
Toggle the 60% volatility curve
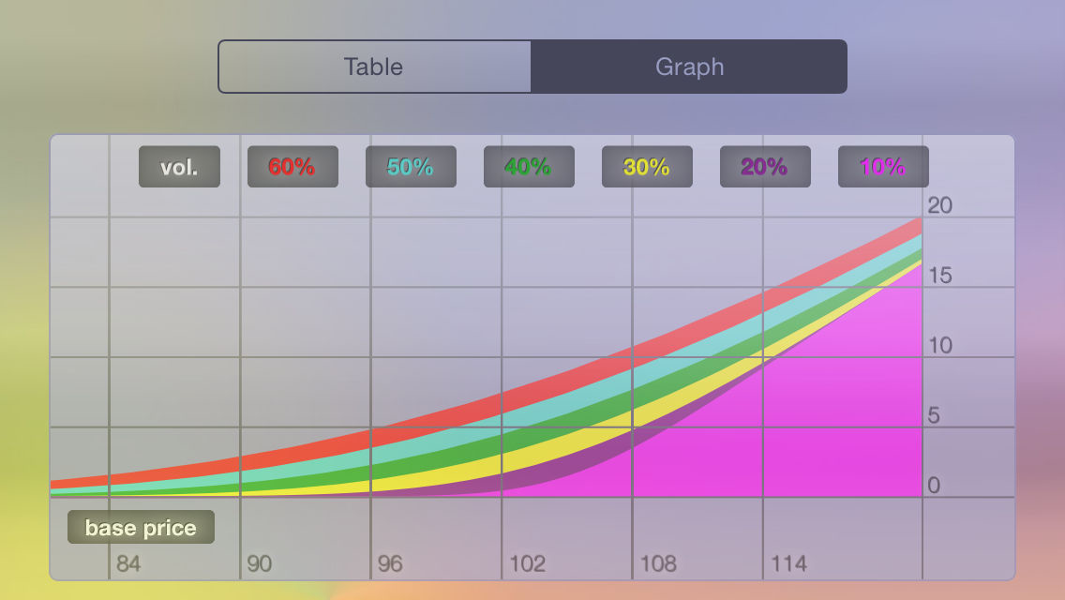pos(292,166)
